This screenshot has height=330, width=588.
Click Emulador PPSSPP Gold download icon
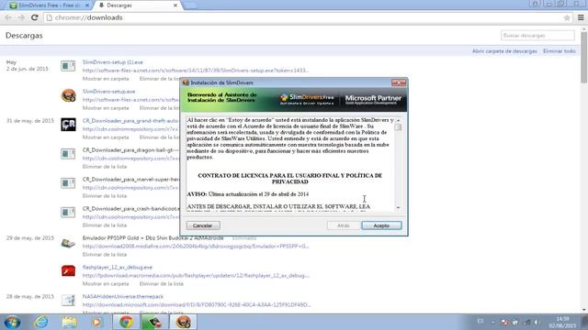tap(68, 243)
